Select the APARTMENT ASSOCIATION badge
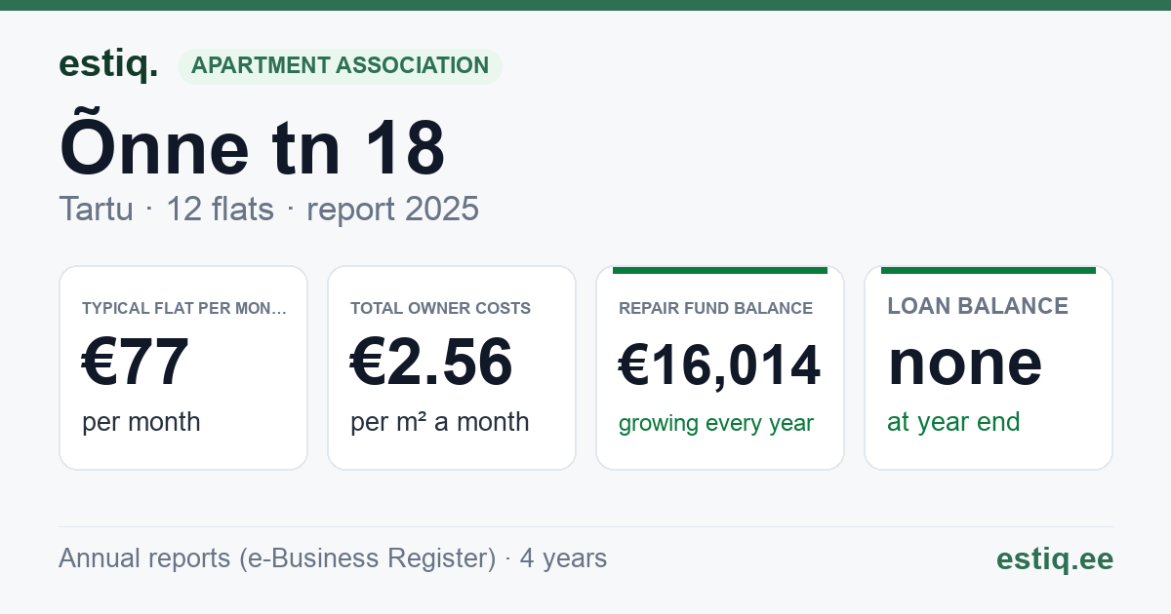1171x614 pixels. (x=340, y=66)
